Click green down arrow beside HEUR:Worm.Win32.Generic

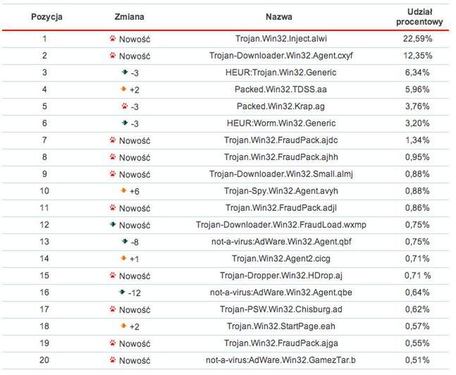click(x=125, y=123)
